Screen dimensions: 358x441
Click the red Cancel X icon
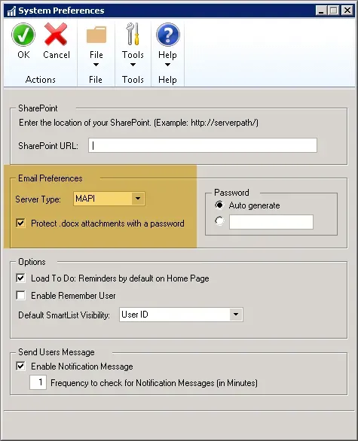[x=56, y=35]
